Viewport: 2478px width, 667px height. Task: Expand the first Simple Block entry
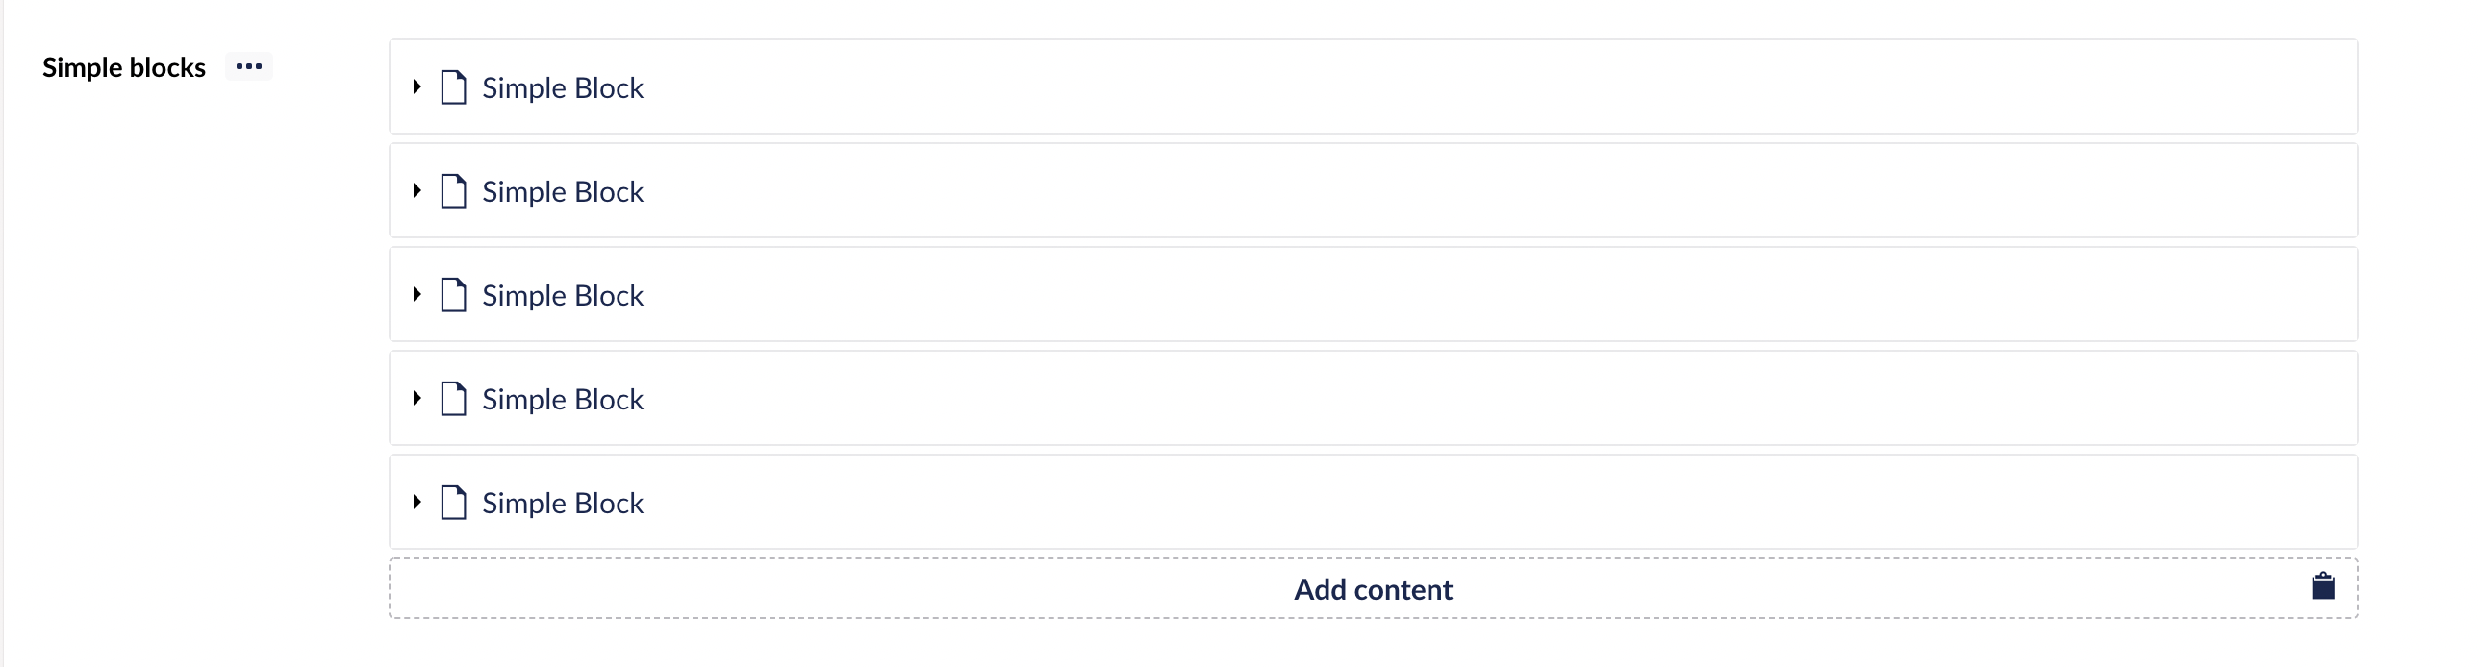coord(417,87)
